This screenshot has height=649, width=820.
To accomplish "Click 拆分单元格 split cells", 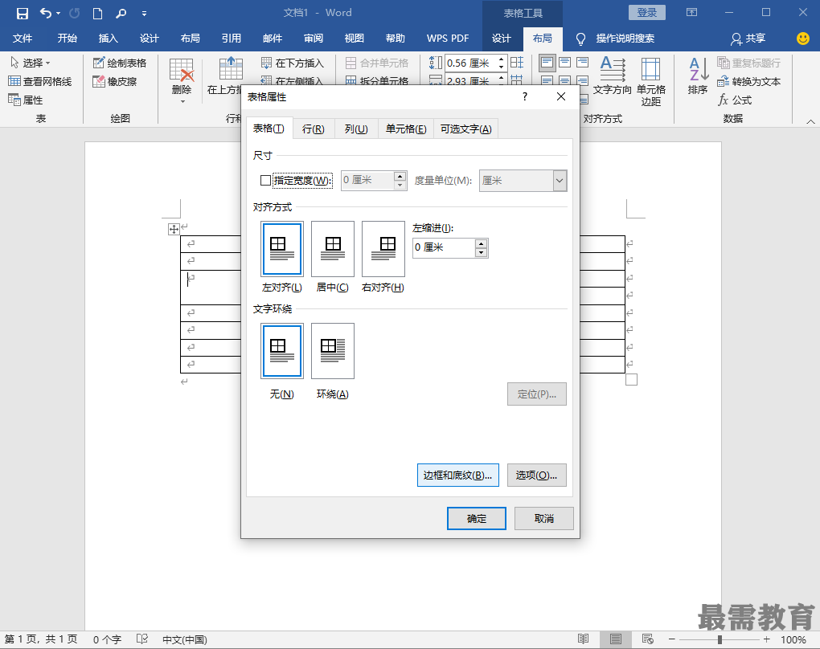I will pos(377,81).
